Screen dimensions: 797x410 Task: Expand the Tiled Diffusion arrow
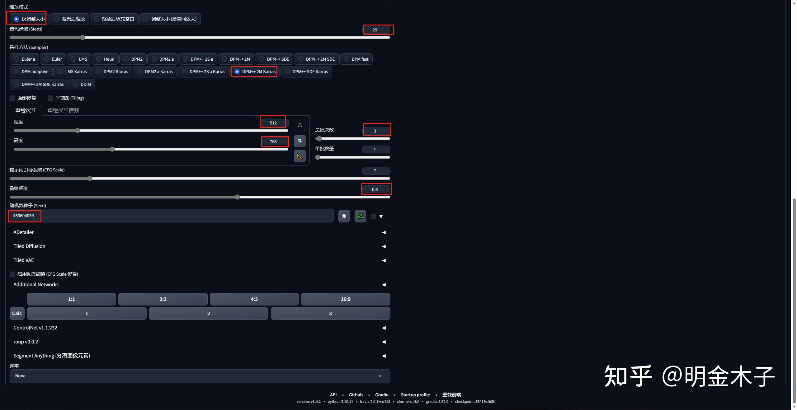coord(384,246)
